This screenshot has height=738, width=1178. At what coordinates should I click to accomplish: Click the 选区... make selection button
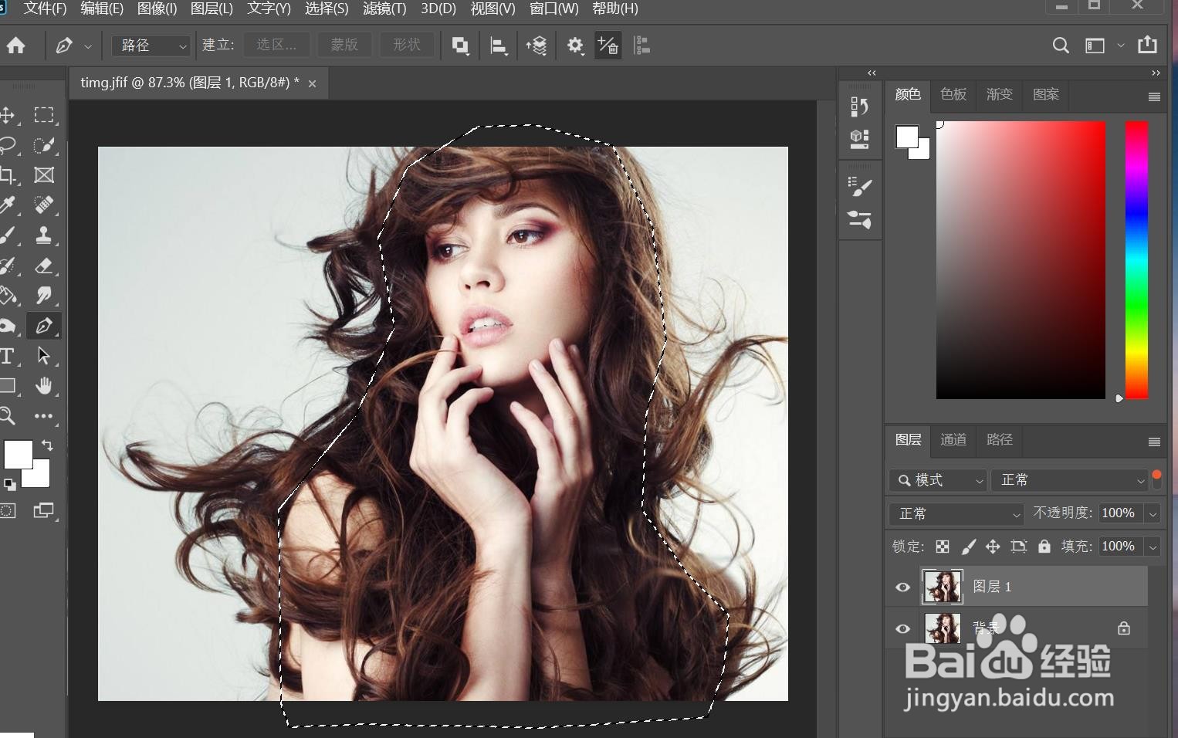click(276, 46)
